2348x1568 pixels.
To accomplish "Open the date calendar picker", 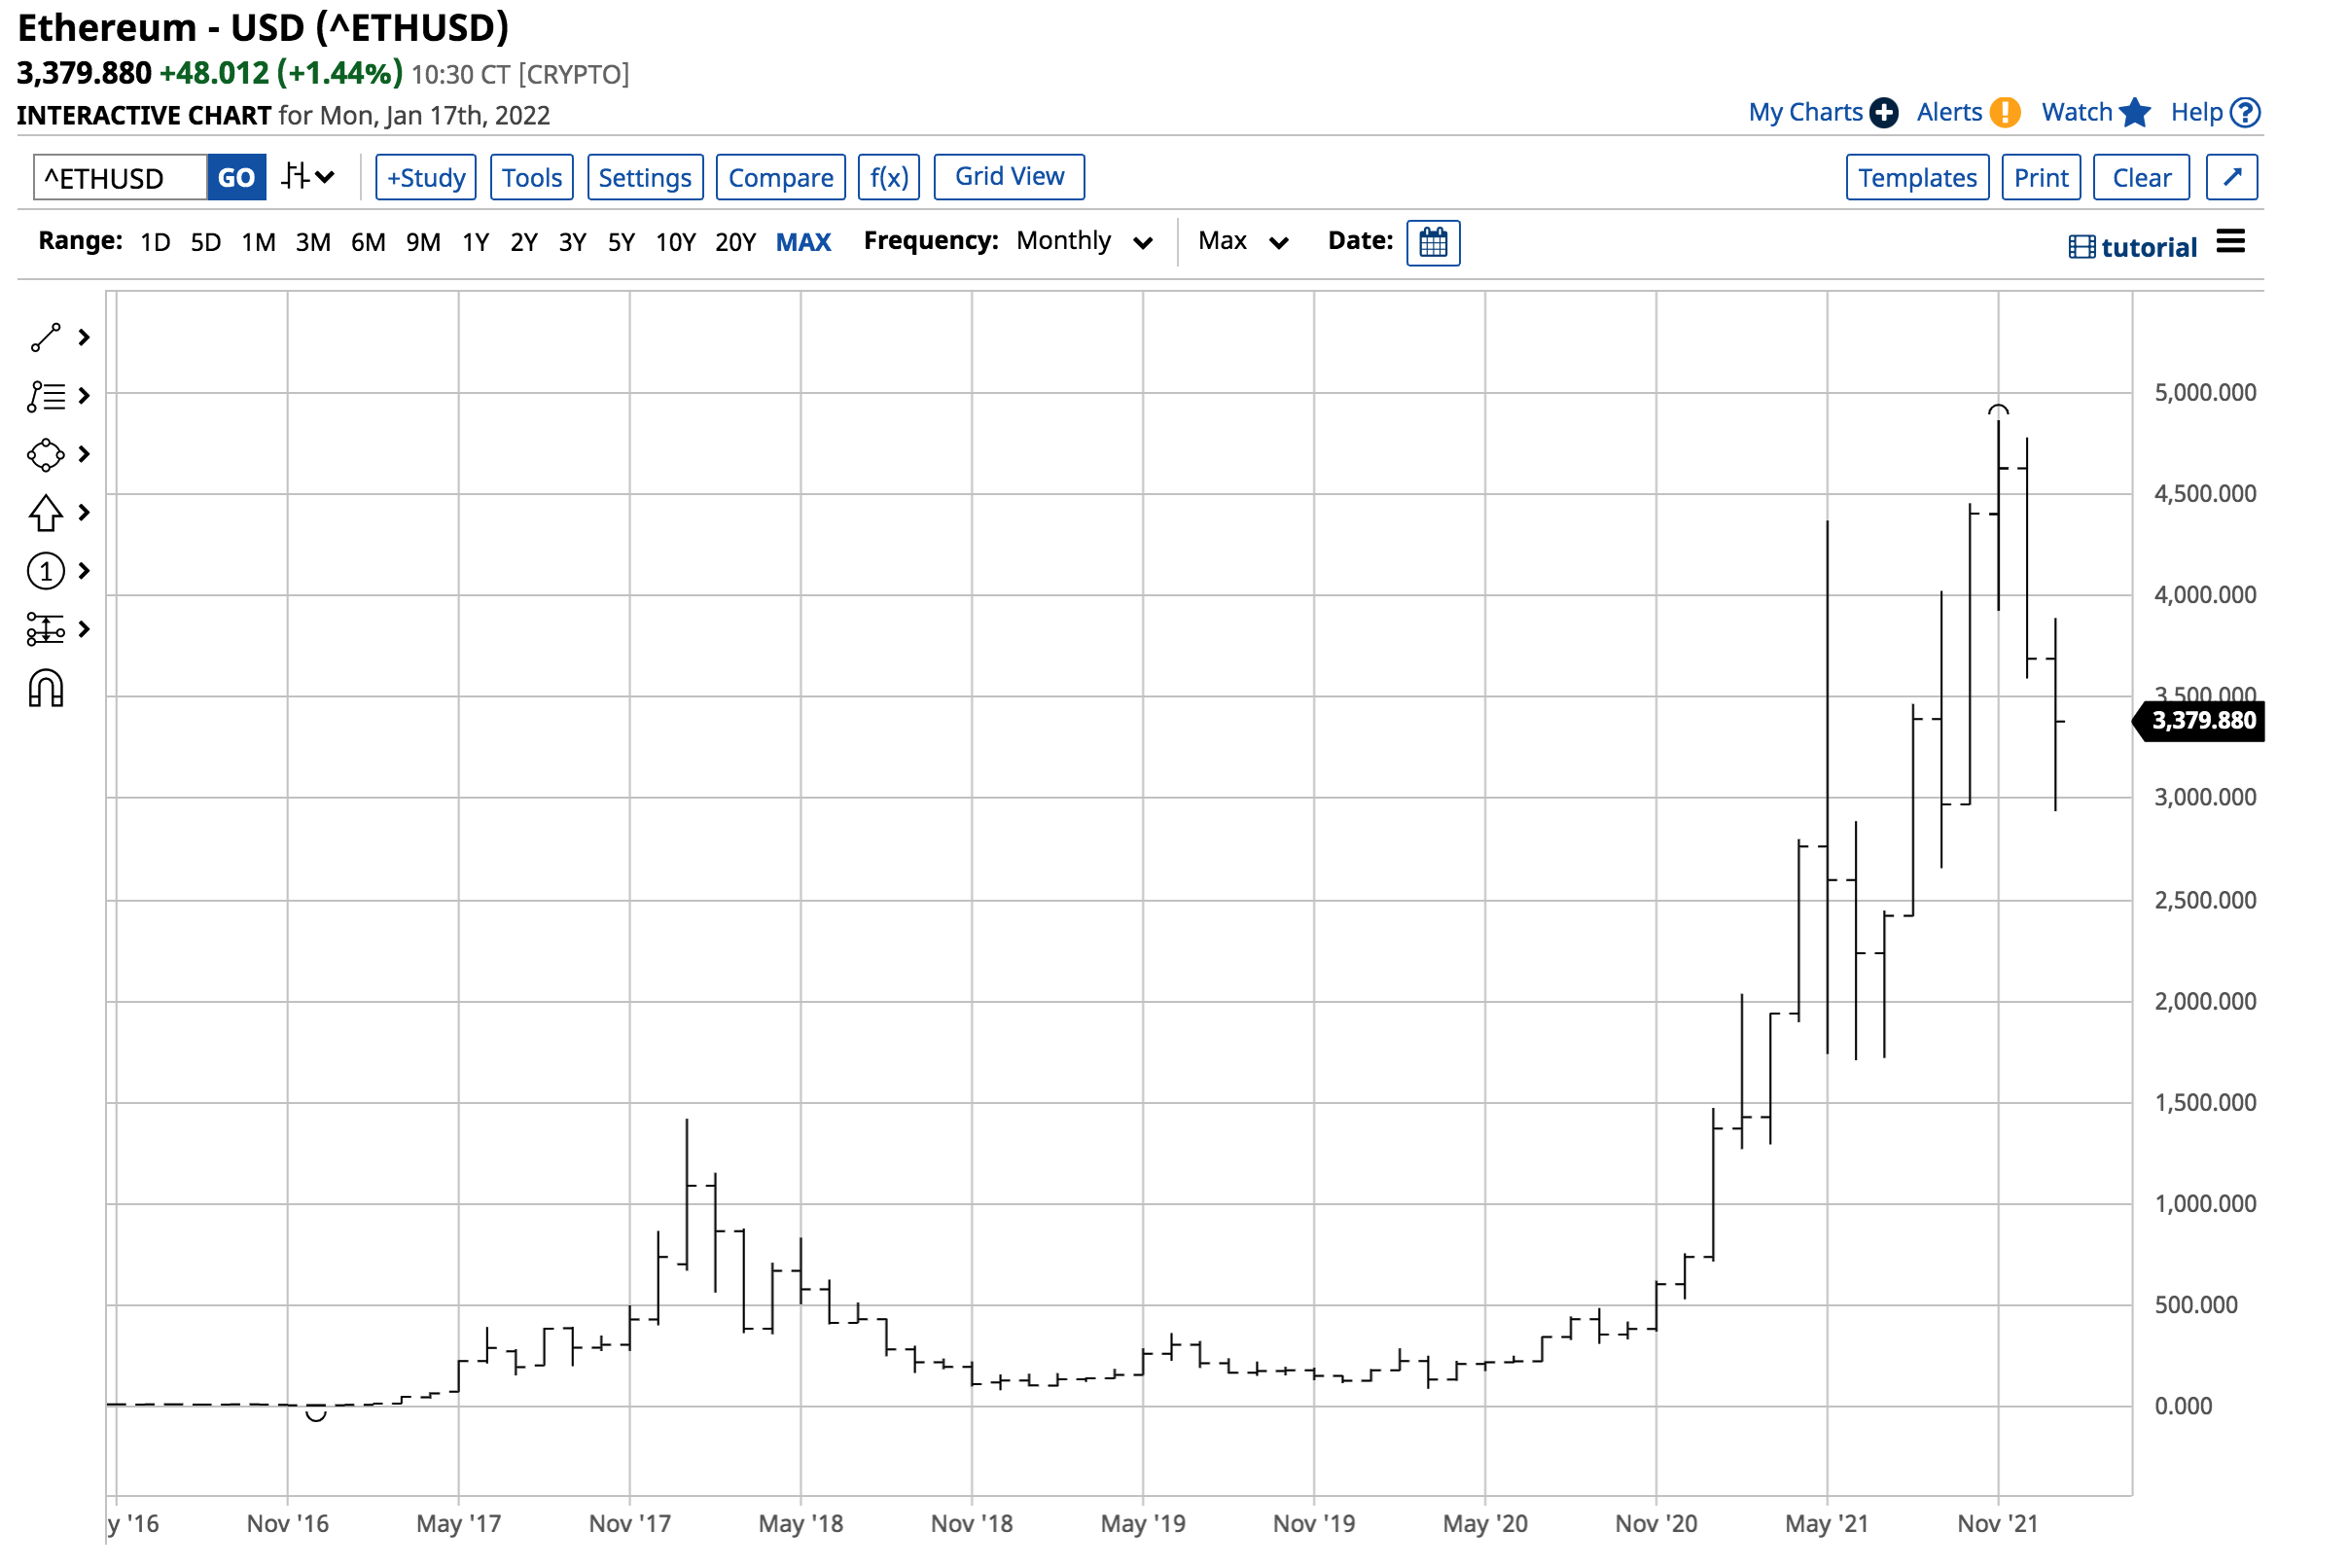I will click(x=1432, y=243).
